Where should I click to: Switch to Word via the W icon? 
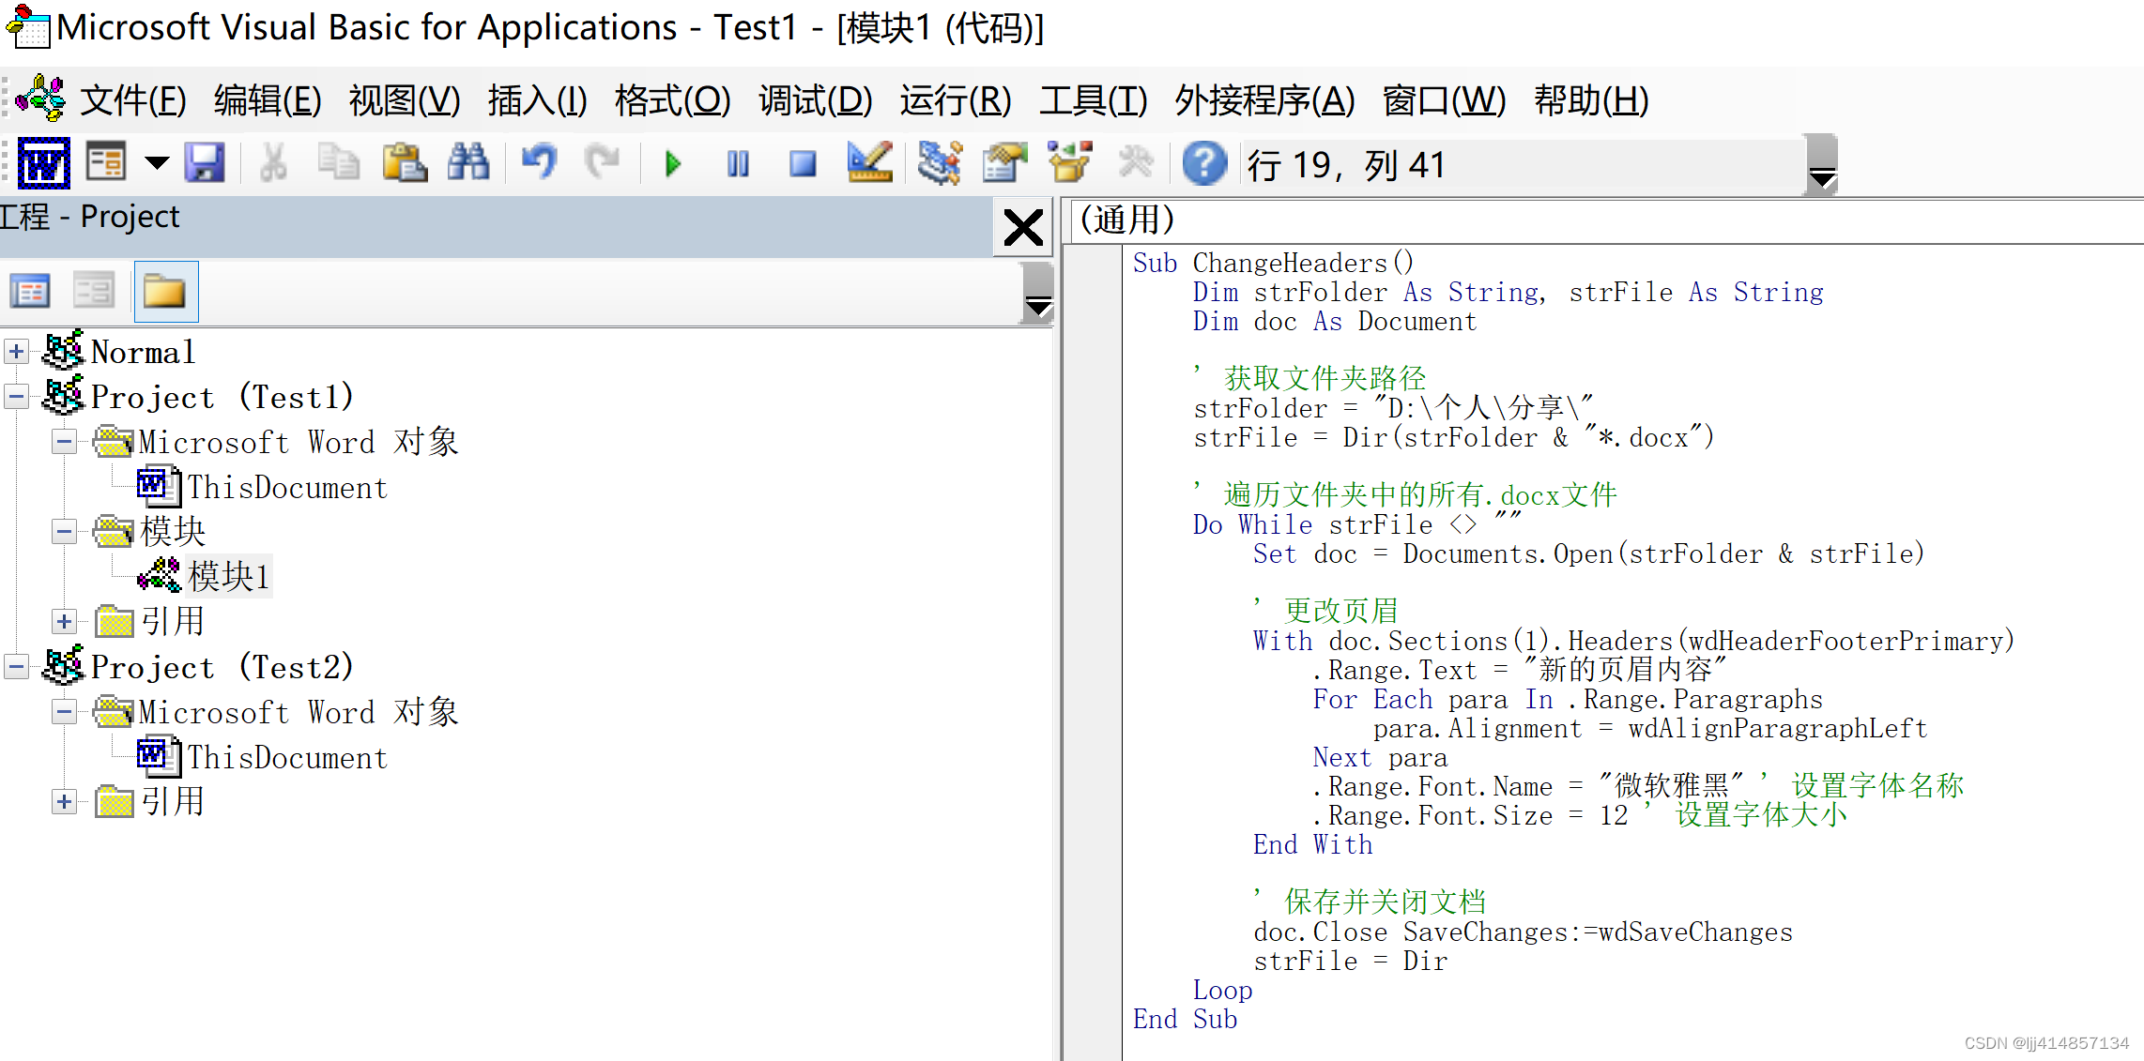[43, 164]
